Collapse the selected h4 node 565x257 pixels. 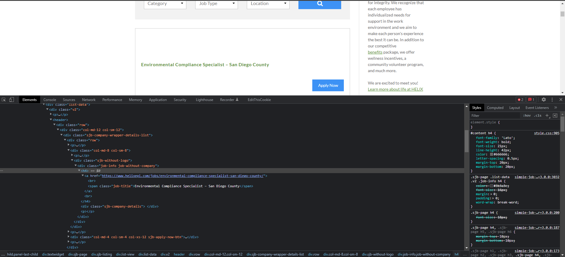[x=79, y=171]
